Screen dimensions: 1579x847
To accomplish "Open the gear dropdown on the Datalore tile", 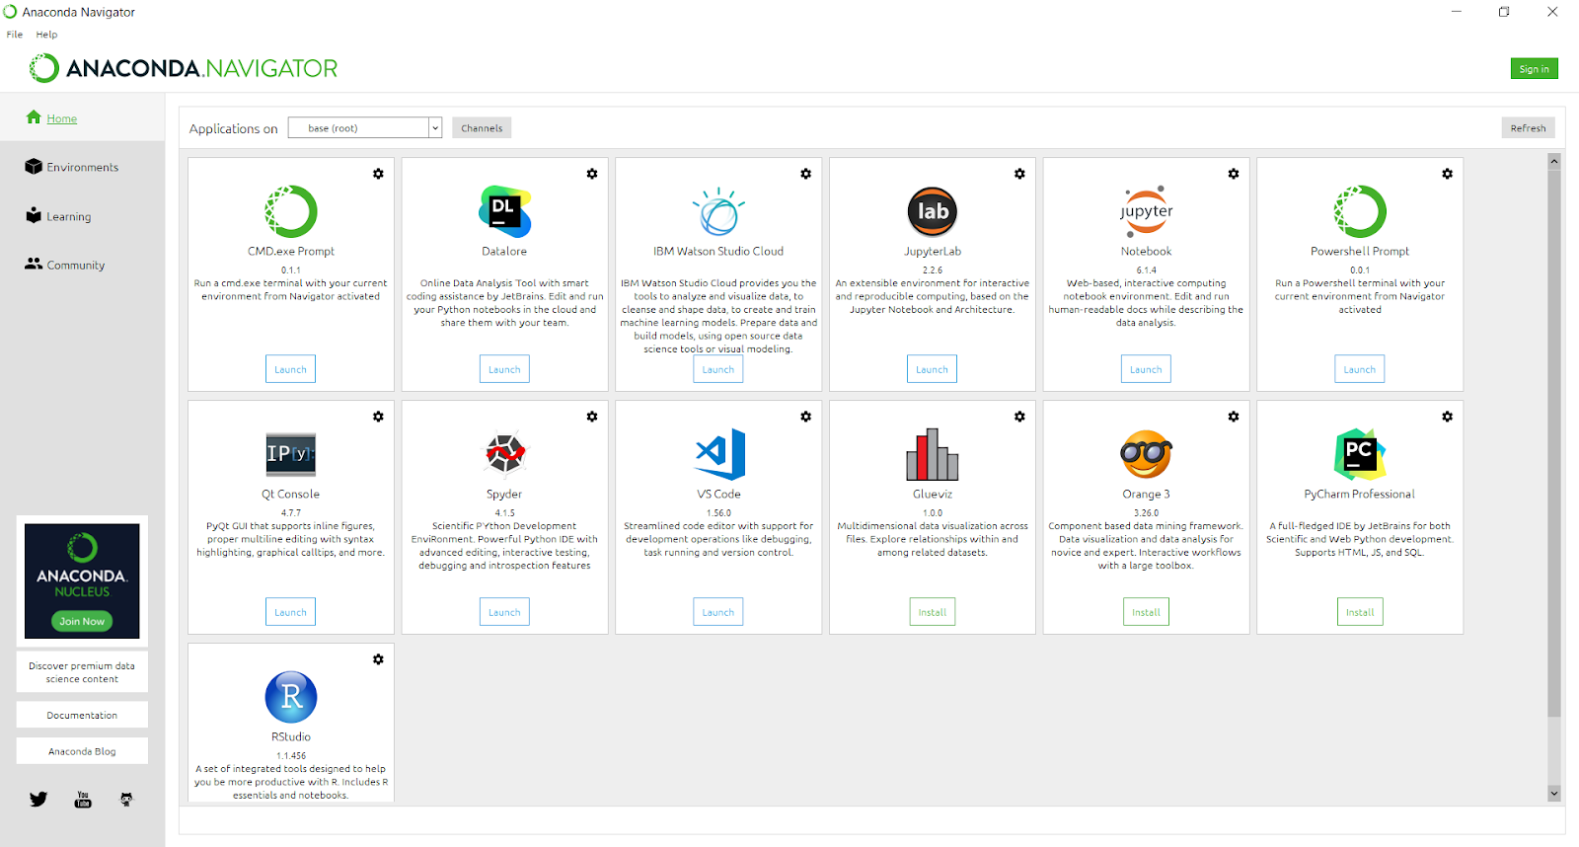I will tap(592, 174).
